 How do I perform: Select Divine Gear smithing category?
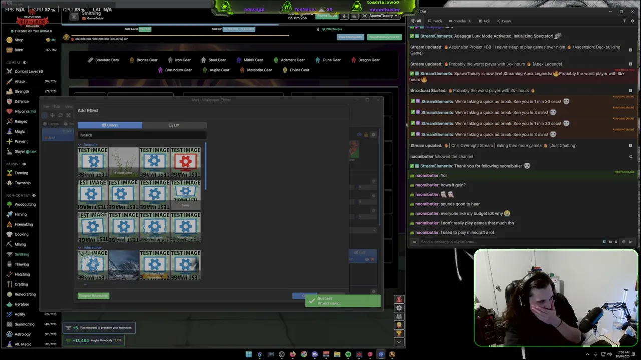[x=296, y=70]
